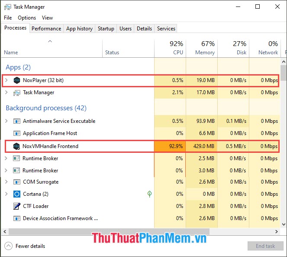Click Task Manager's 2.1% CPU cell

[170, 92]
